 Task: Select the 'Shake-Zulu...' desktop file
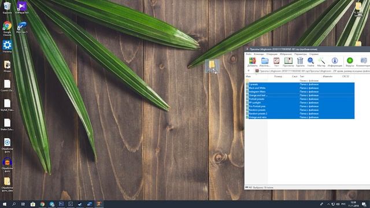[7, 125]
